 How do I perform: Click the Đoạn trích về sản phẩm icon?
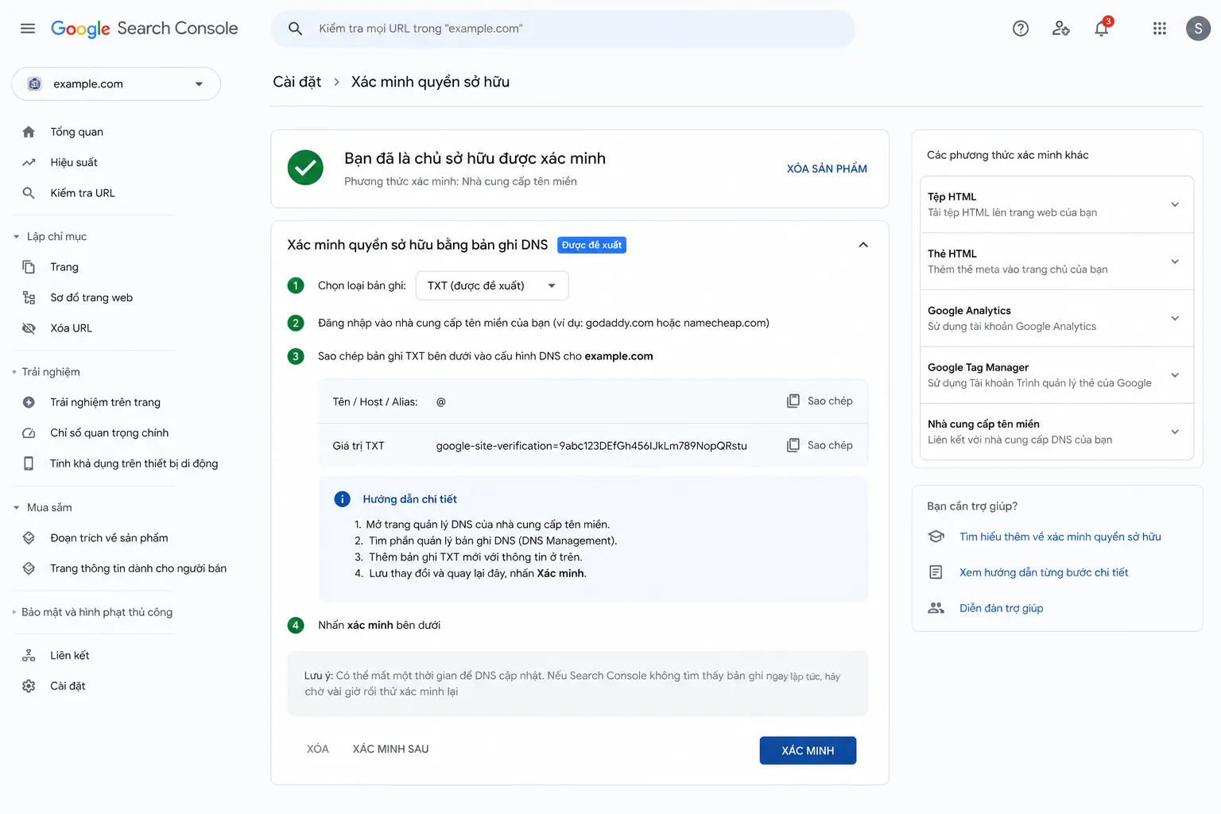tap(29, 538)
